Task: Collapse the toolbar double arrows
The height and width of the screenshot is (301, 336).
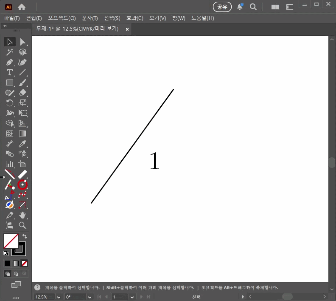Action: tap(5, 26)
